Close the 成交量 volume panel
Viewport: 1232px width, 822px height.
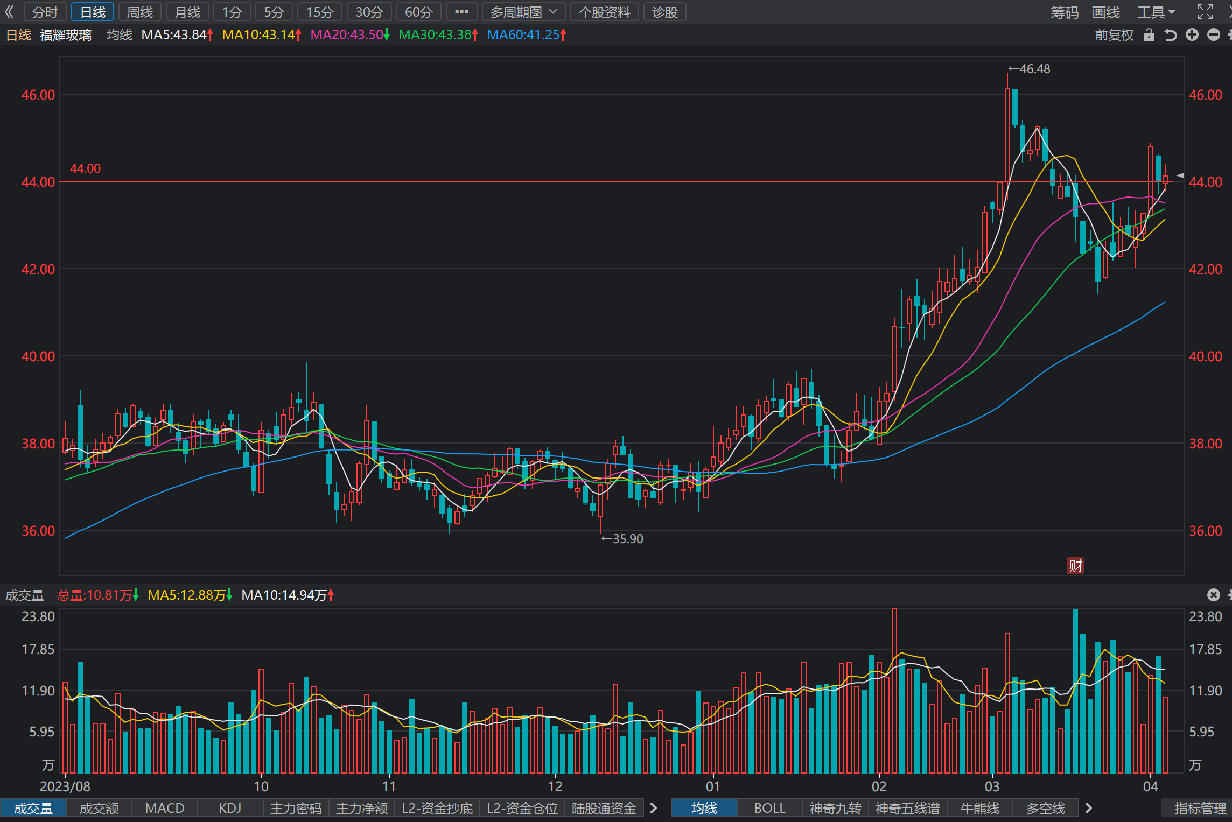click(x=1214, y=595)
